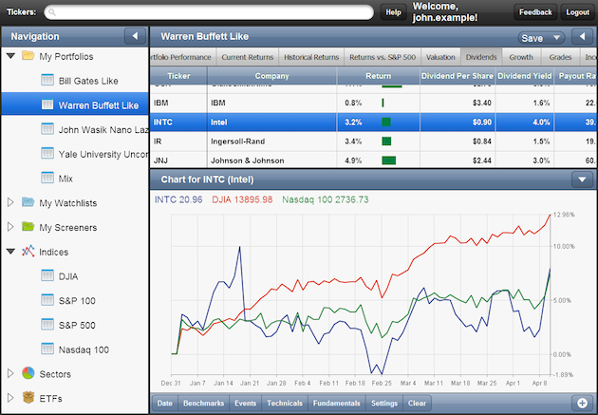Collapse the Navigation panel with arrow button
Viewport: 598px width, 415px height.
coord(135,36)
